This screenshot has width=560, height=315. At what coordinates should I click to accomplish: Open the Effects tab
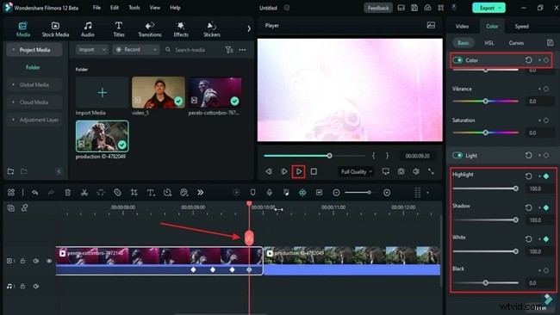click(x=181, y=29)
